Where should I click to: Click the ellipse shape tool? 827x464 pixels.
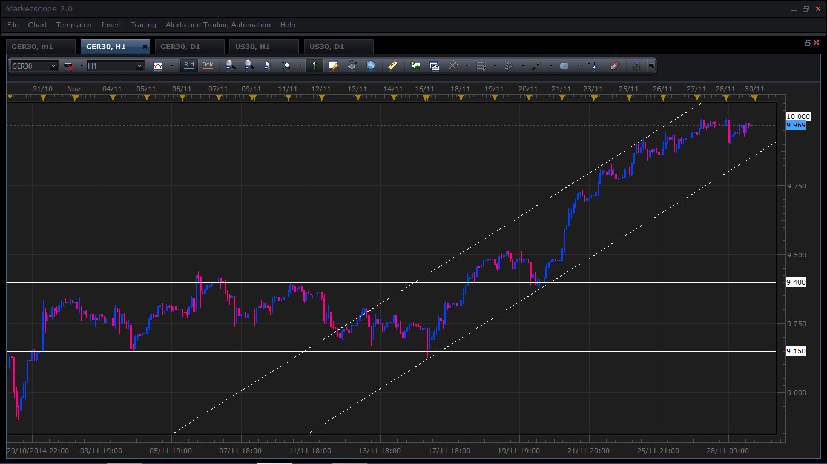[x=564, y=66]
